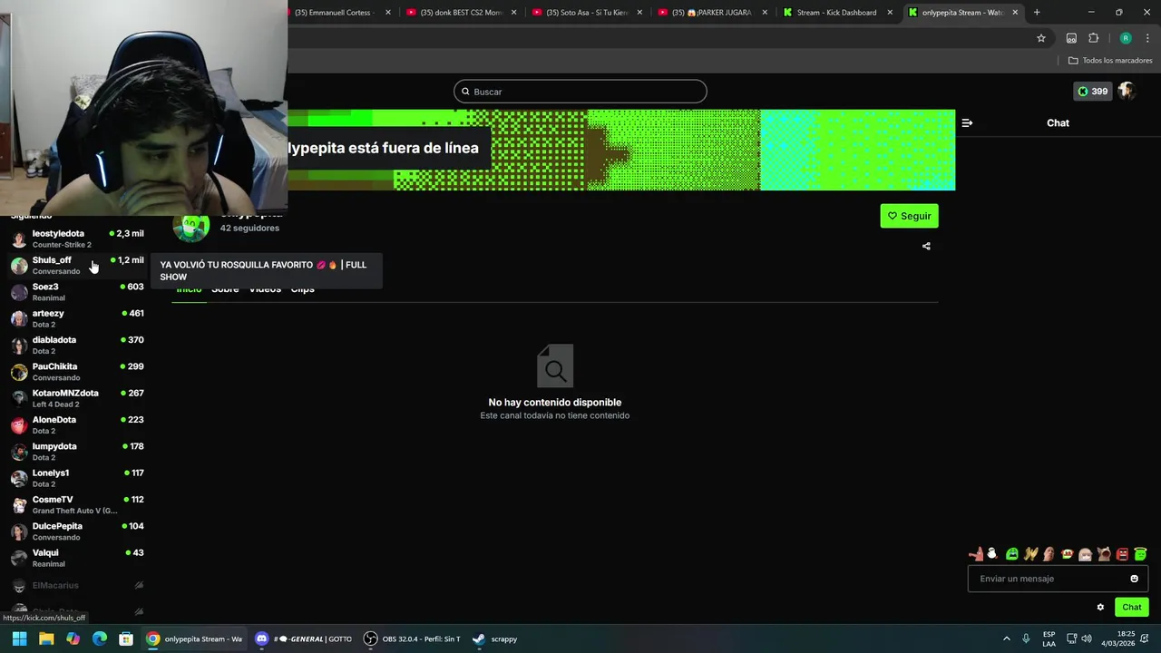This screenshot has width=1161, height=653.
Task: Open the Windows Start menu
Action: pos(19,638)
